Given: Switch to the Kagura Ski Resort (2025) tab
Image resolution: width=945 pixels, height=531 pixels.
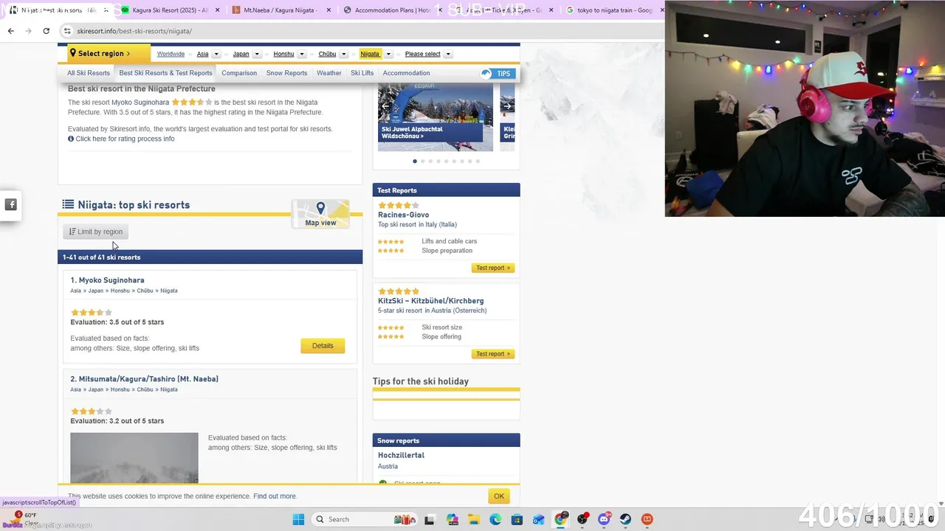Looking at the screenshot, I should [168, 10].
